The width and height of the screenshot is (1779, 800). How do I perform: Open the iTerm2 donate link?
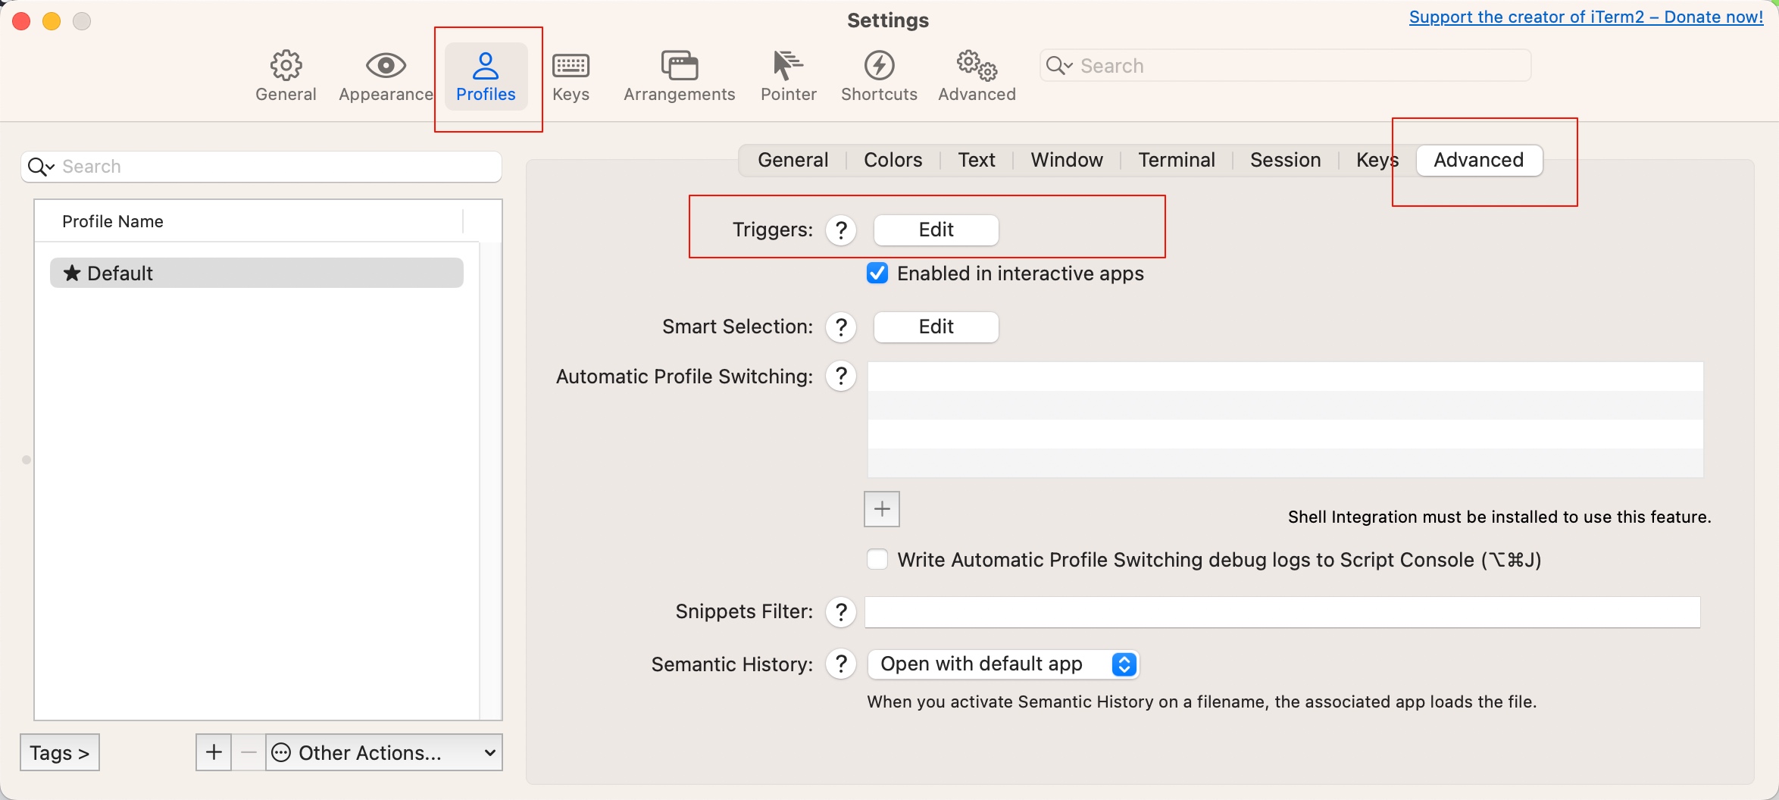1586,17
